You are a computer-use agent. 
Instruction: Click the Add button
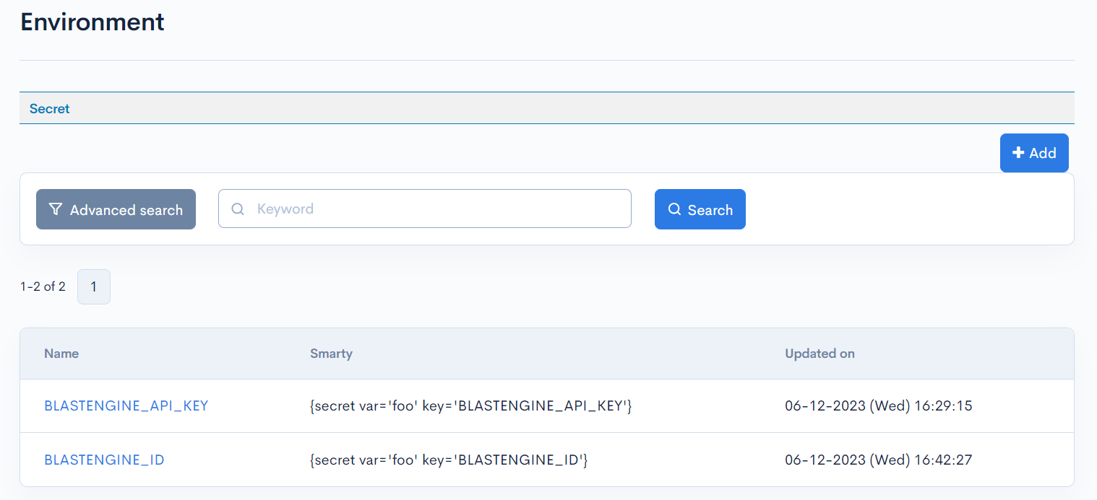point(1034,152)
